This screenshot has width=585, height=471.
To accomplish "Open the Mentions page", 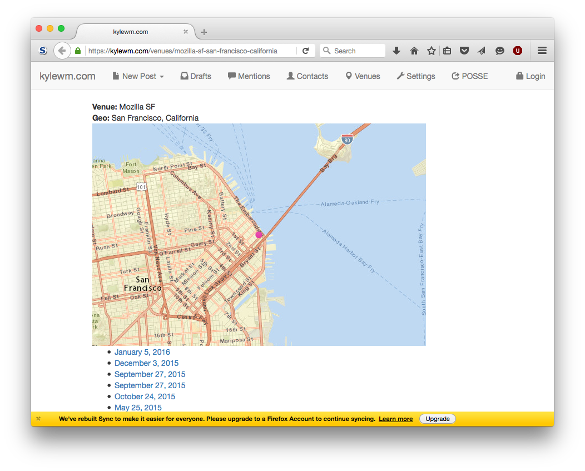I will pyautogui.click(x=249, y=76).
